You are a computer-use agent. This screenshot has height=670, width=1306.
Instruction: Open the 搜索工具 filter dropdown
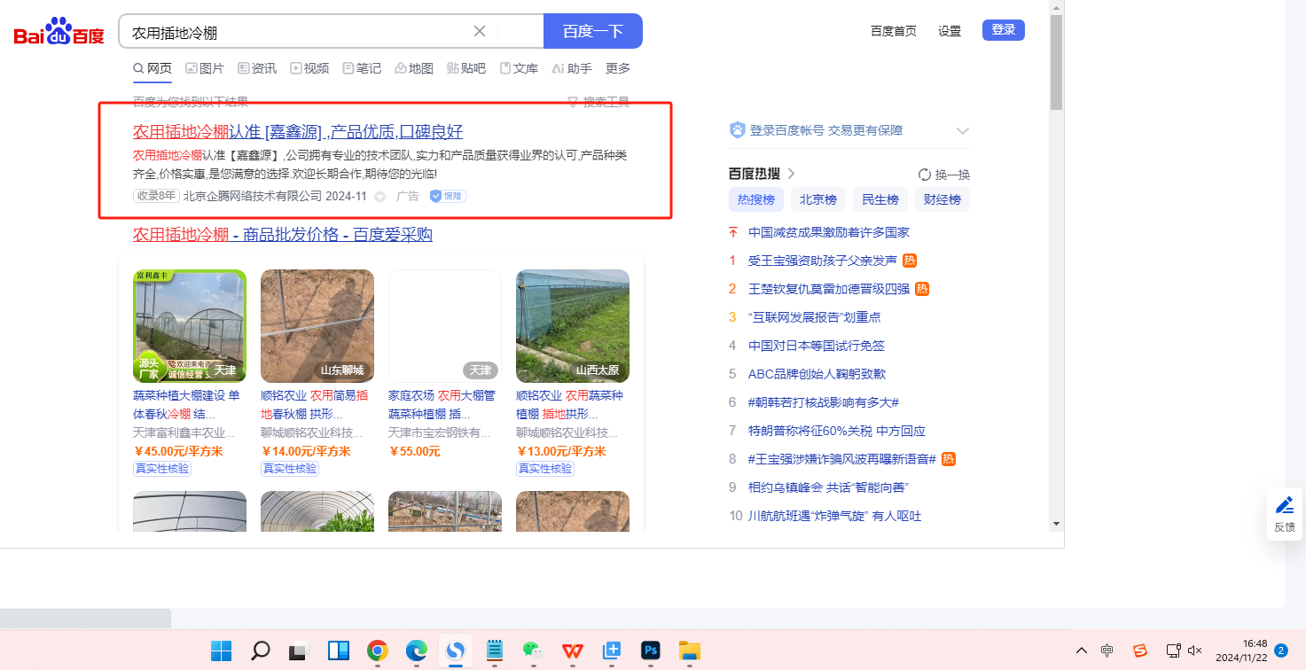(598, 102)
